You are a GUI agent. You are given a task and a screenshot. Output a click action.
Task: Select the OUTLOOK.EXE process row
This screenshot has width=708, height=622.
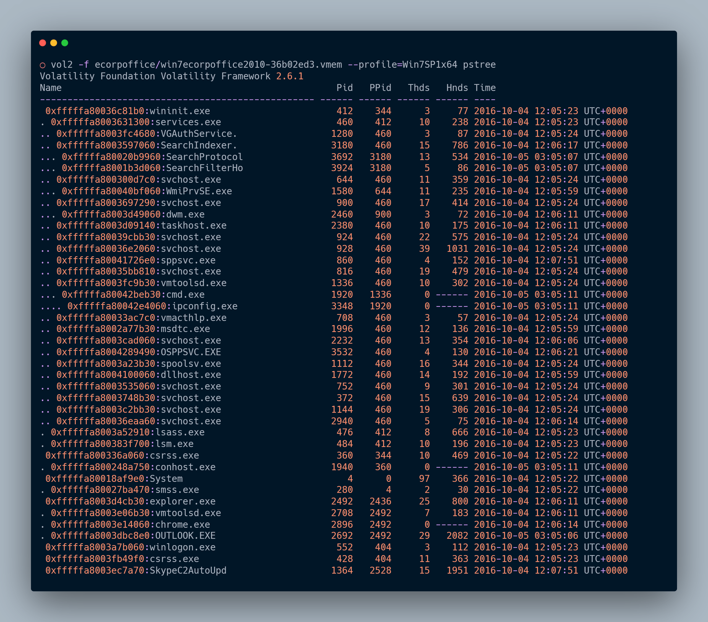click(x=185, y=535)
